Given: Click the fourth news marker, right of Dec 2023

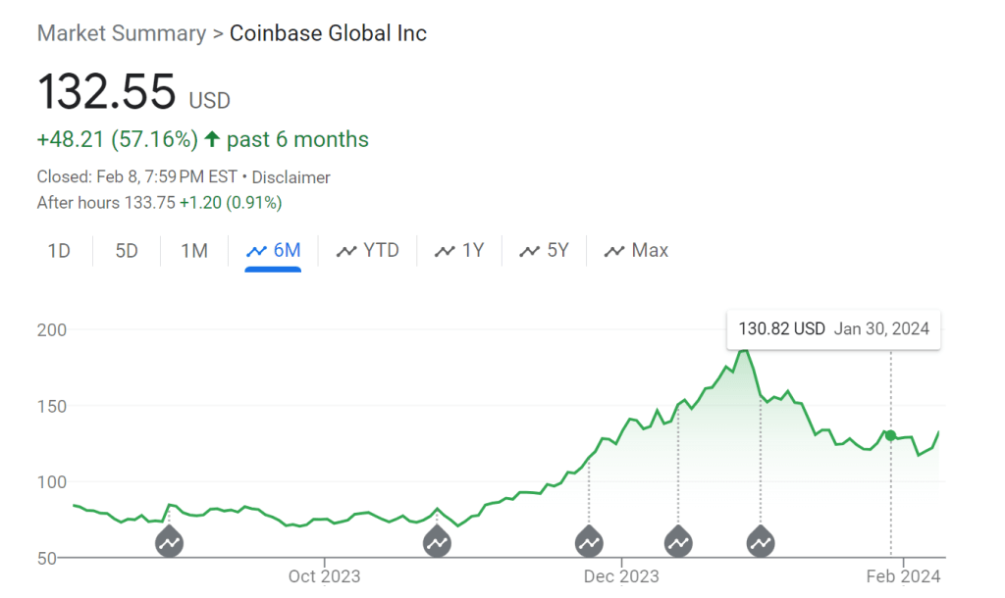Looking at the screenshot, I should tap(678, 540).
